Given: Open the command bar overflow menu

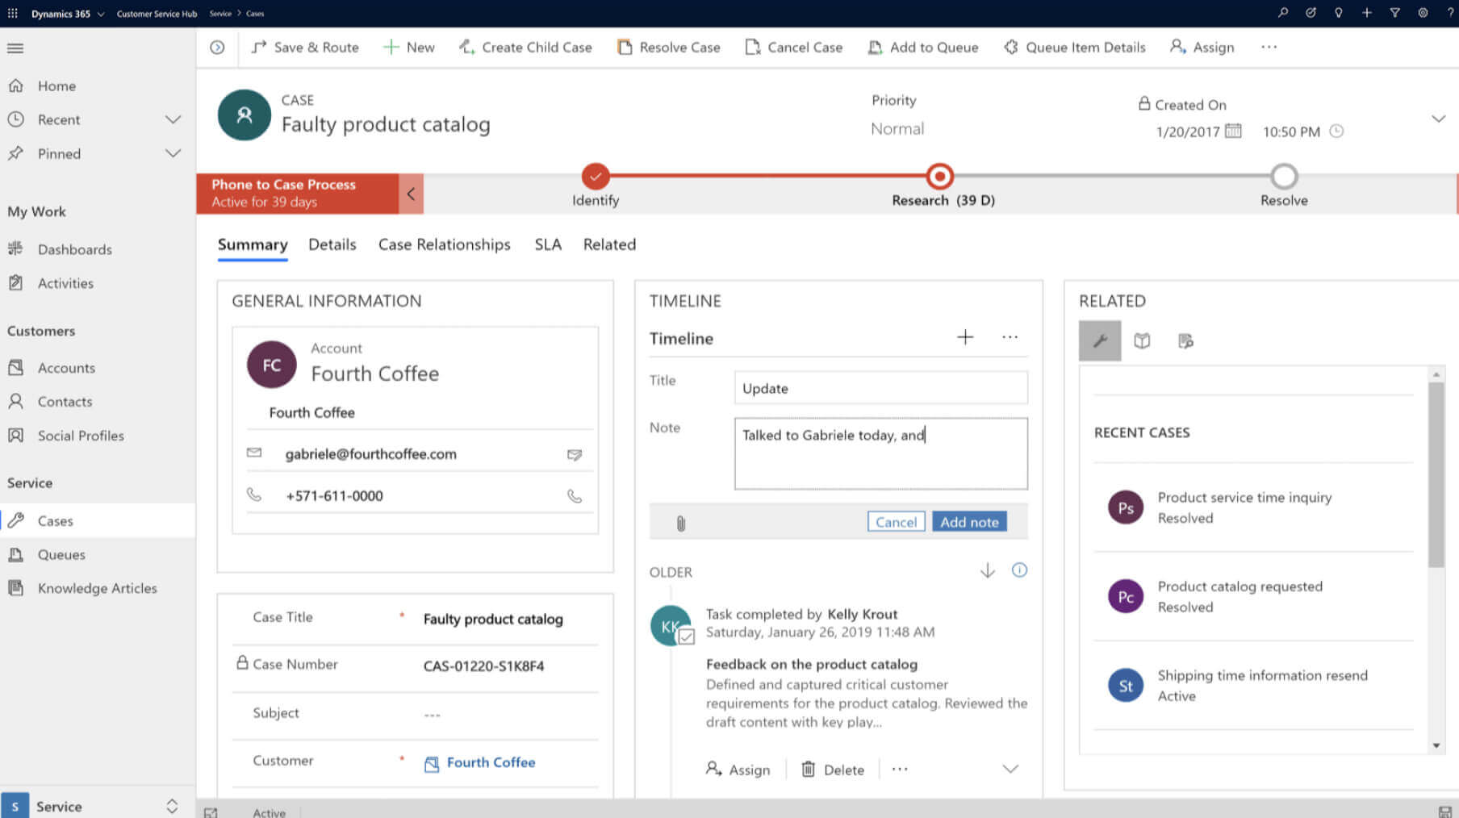Looking at the screenshot, I should coord(1269,47).
